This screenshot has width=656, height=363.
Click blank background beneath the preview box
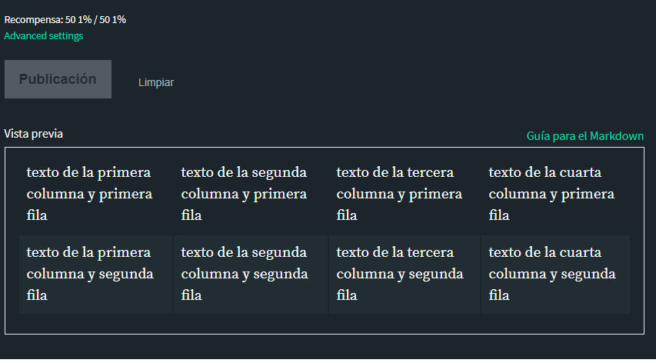click(x=325, y=347)
